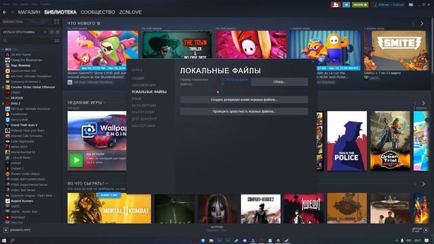Click the green inbox notifications button
The image size is (434, 244).
point(360,5)
